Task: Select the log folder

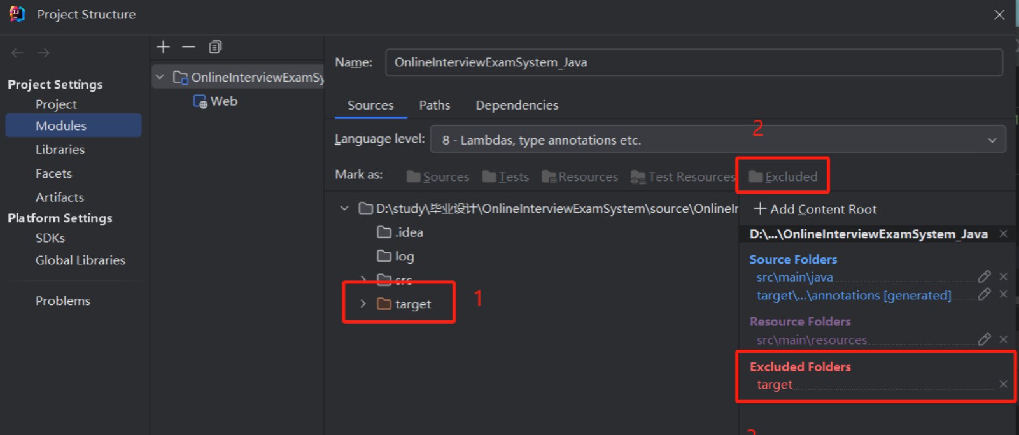Action: [x=395, y=256]
